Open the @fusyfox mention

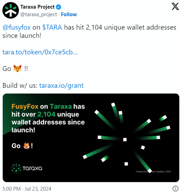[x=16, y=27]
